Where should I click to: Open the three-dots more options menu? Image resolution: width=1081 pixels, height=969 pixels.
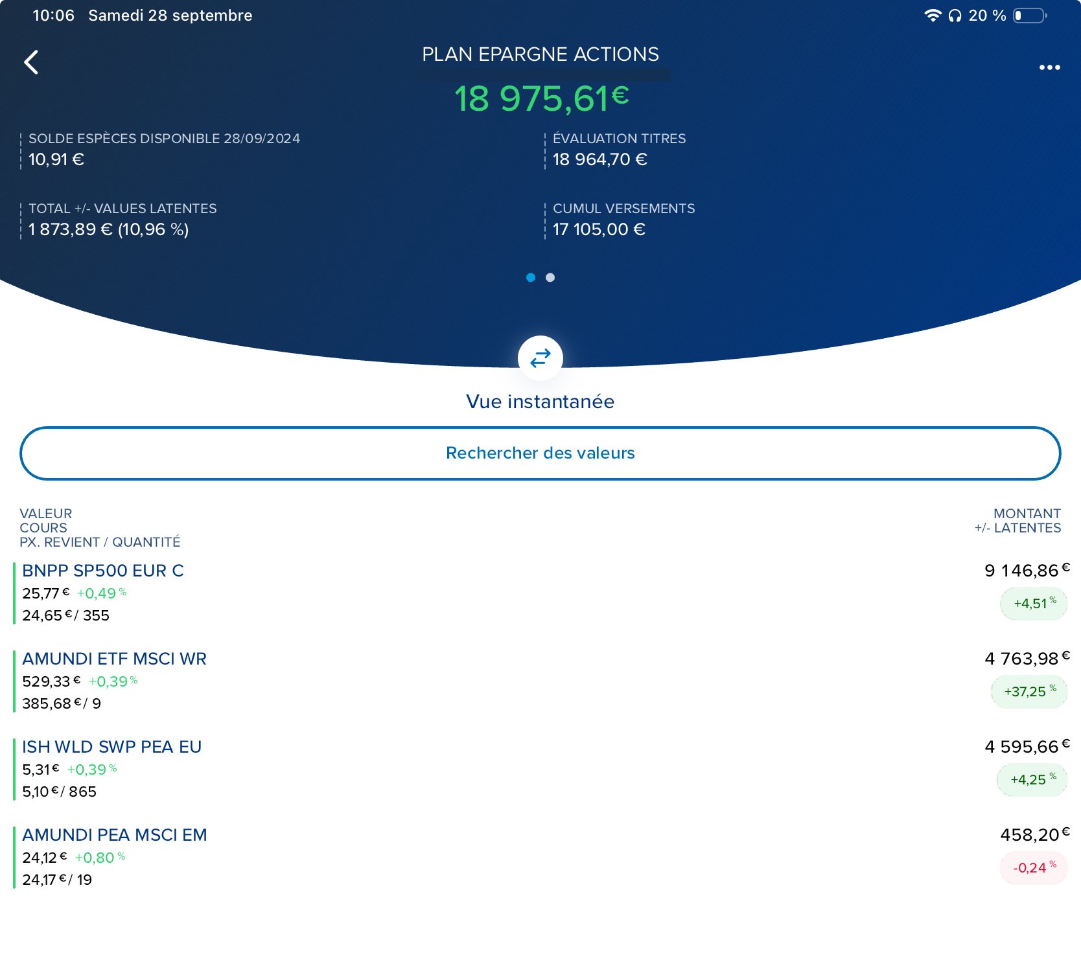point(1049,67)
